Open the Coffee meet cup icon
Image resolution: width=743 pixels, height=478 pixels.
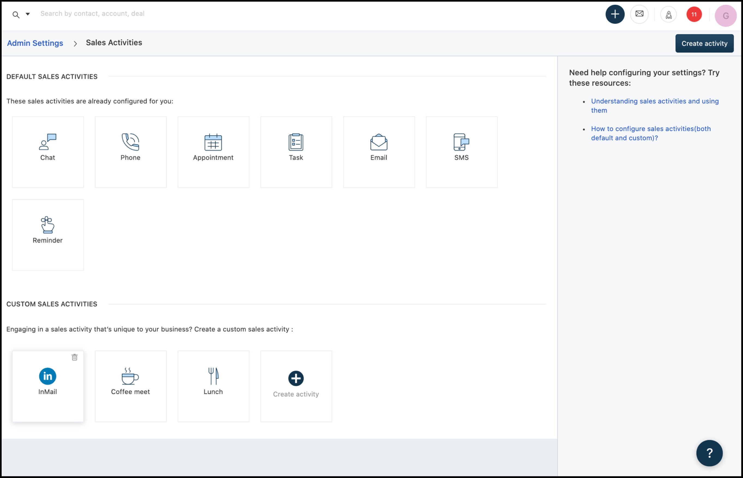click(130, 376)
